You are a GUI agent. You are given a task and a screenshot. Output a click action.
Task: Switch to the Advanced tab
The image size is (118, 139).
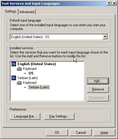27,12
